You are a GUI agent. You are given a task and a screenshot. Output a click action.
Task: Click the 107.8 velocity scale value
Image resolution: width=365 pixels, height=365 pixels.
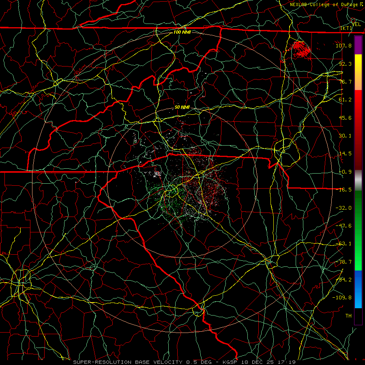(x=344, y=45)
